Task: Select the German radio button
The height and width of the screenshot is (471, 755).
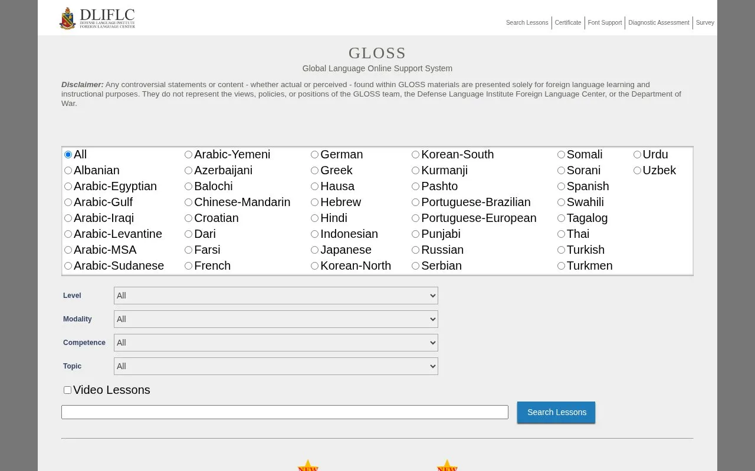Action: tap(315, 155)
